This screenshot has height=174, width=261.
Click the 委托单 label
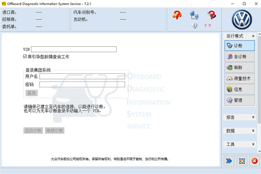[9, 26]
